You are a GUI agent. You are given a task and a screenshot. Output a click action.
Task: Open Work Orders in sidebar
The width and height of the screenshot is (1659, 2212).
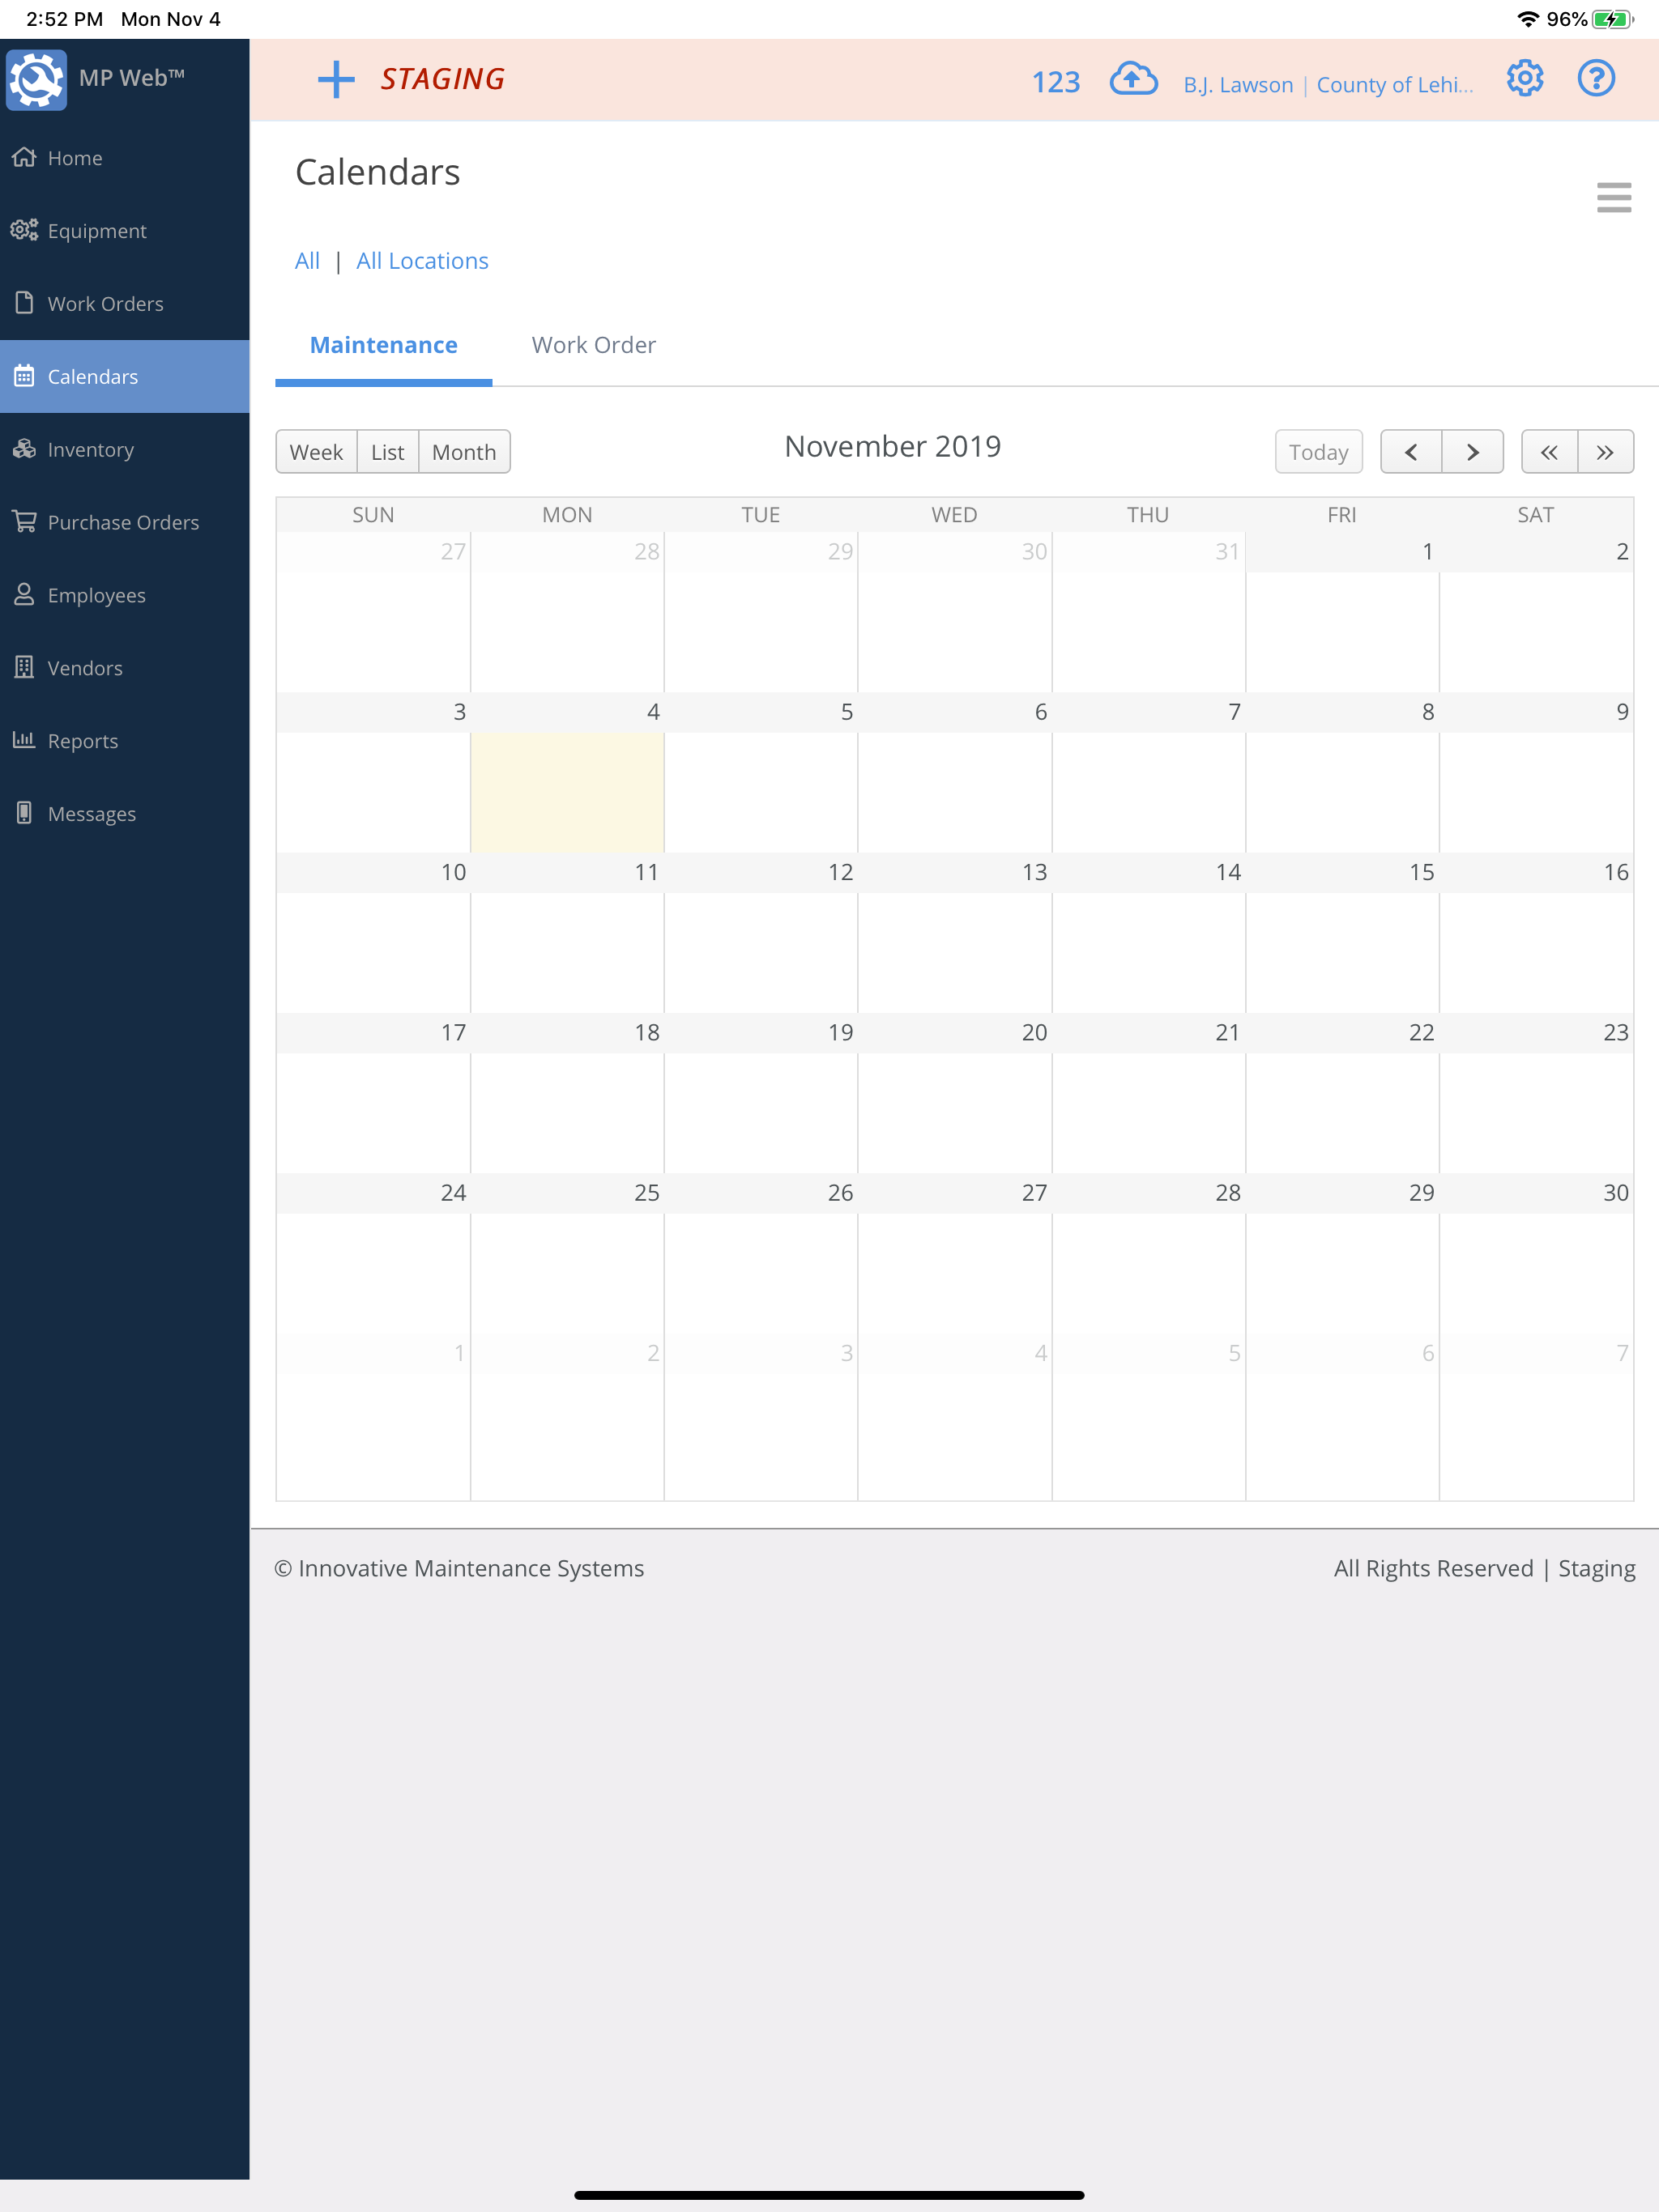[124, 304]
